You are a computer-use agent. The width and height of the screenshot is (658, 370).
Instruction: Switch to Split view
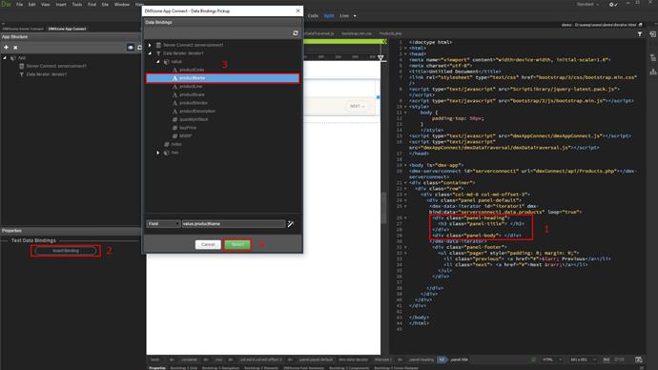[329, 16]
